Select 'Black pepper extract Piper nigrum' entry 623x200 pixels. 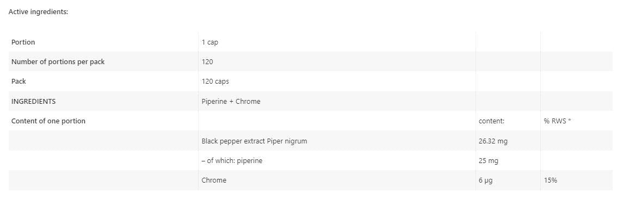[x=254, y=141]
